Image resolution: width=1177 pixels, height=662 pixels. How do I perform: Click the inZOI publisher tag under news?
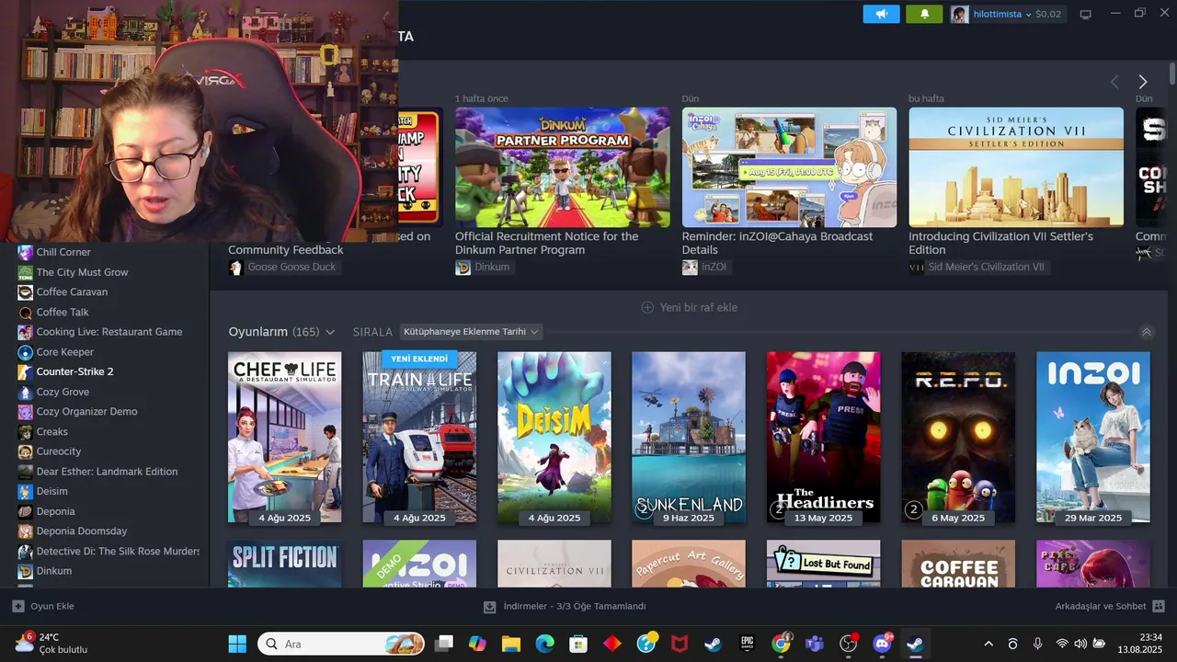[x=706, y=267]
